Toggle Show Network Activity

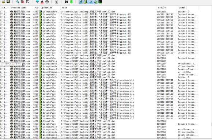(91, 2)
